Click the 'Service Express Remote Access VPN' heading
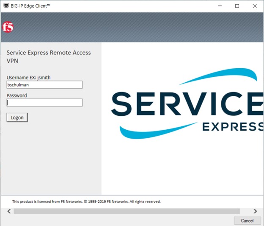This screenshot has width=264, height=226. pos(49,56)
